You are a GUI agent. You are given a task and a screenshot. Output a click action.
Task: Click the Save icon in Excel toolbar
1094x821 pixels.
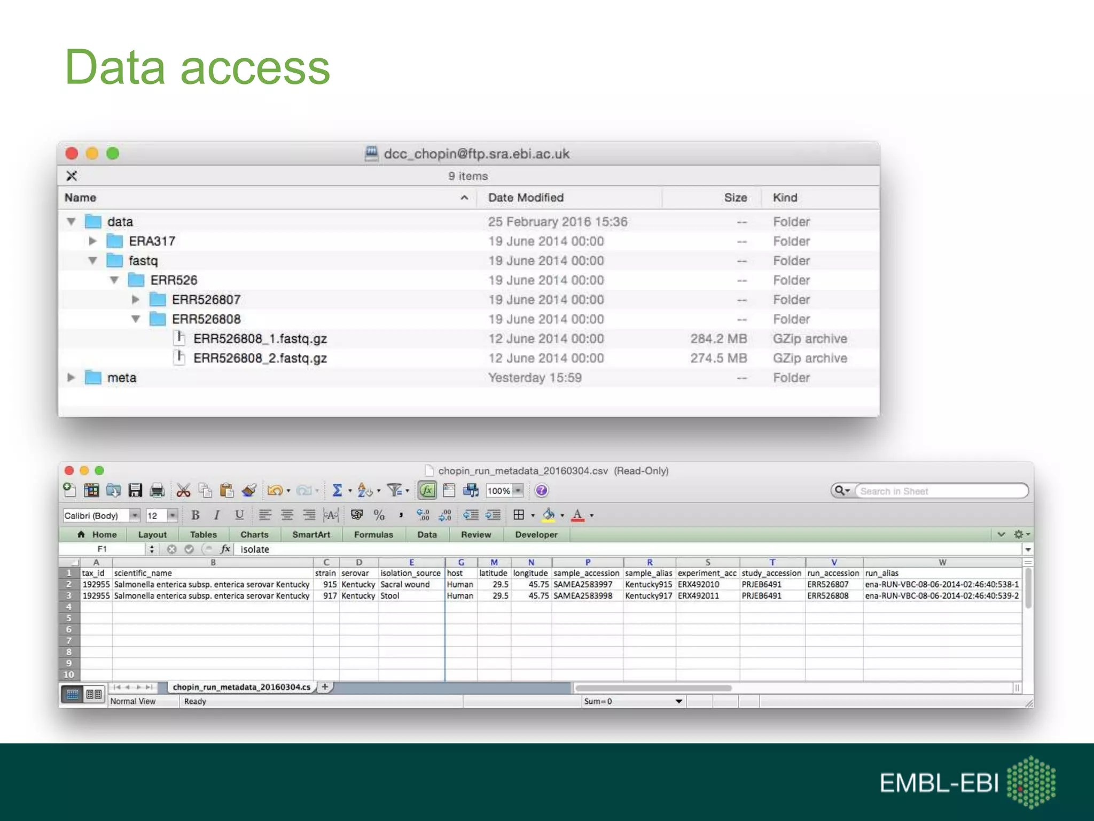(135, 490)
